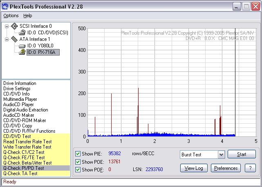The width and height of the screenshot is (262, 187).
Task: Open CD/DVD-ROM Maker
Action: [x=25, y=120]
